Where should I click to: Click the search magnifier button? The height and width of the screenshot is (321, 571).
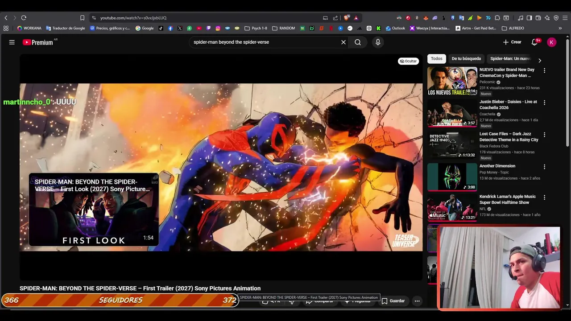358,42
